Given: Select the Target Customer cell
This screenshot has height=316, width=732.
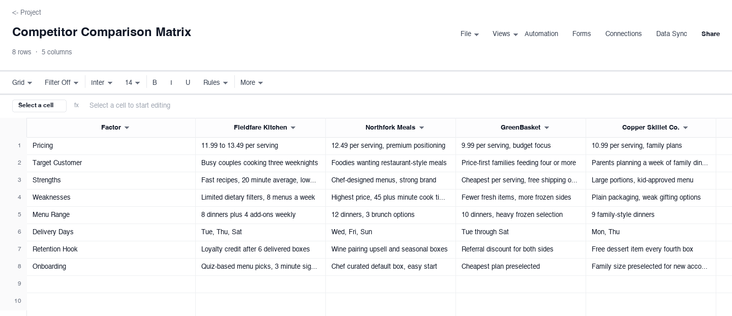Looking at the screenshot, I should (x=111, y=163).
